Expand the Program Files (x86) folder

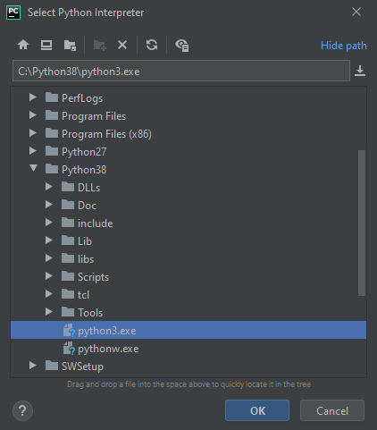click(33, 133)
